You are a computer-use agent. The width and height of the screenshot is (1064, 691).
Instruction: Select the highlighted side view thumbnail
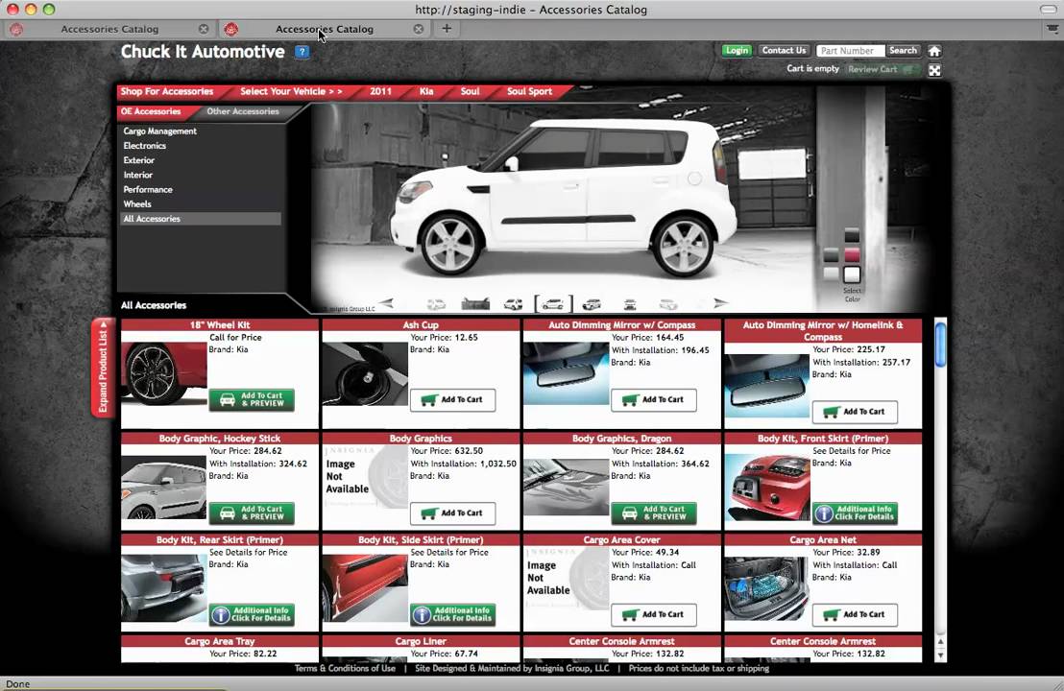click(553, 304)
